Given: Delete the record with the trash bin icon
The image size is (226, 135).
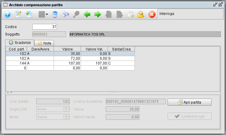Looking at the screenshot, I should pyautogui.click(x=55, y=14).
